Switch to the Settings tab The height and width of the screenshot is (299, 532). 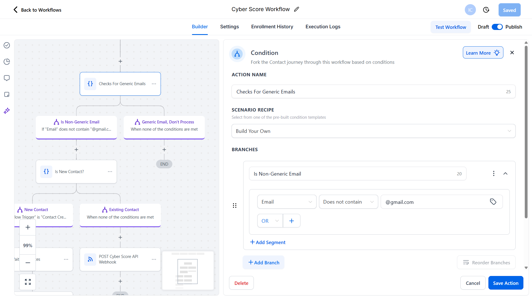[230, 27]
